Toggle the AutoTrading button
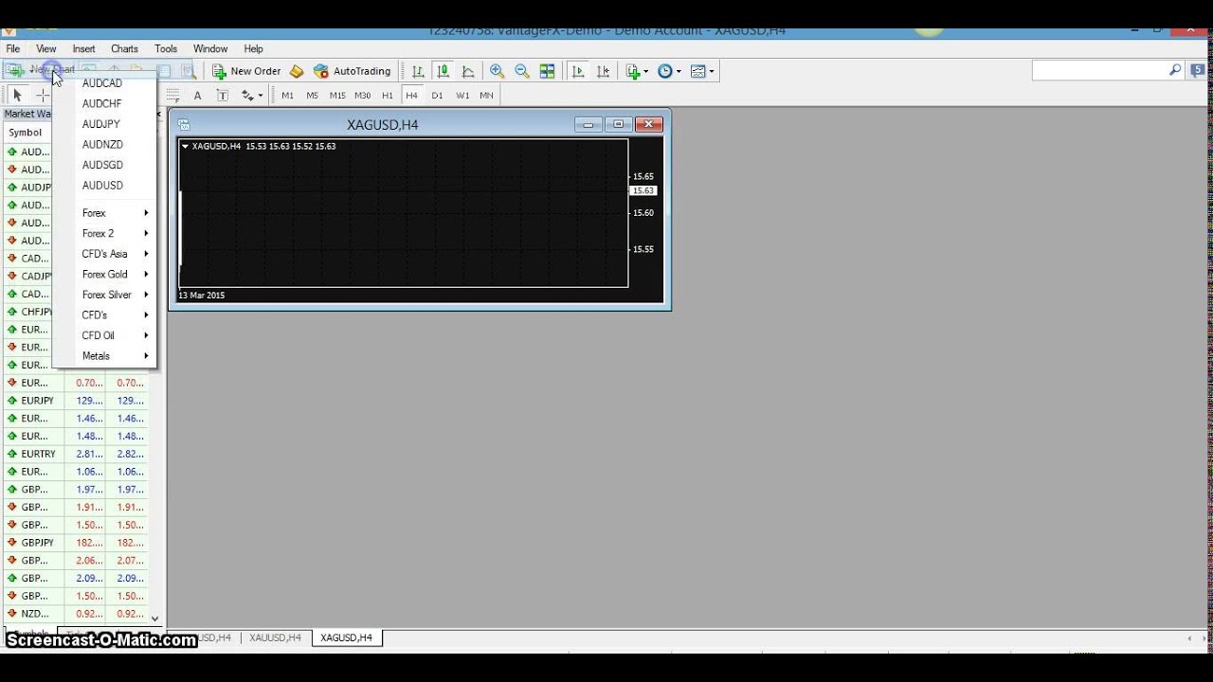This screenshot has height=682, width=1213. click(x=352, y=71)
